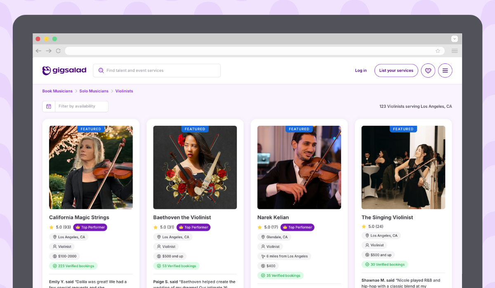Image resolution: width=495 pixels, height=288 pixels.
Task: Click the gigsalad logo
Action: pyautogui.click(x=64, y=70)
